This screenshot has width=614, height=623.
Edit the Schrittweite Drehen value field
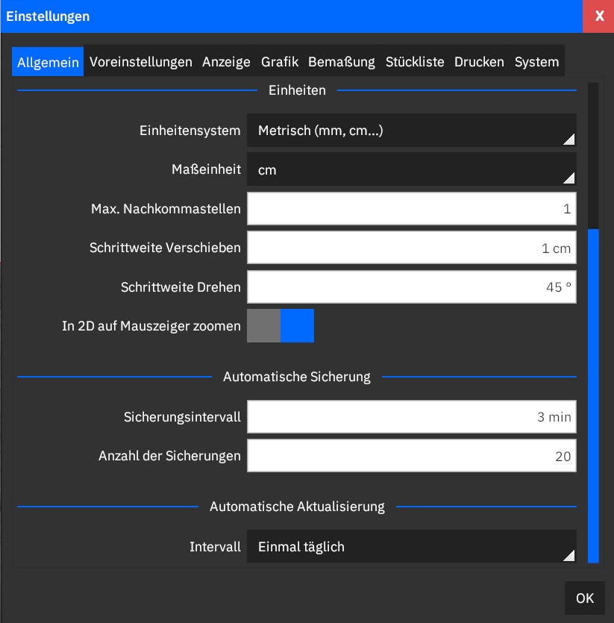click(x=412, y=287)
